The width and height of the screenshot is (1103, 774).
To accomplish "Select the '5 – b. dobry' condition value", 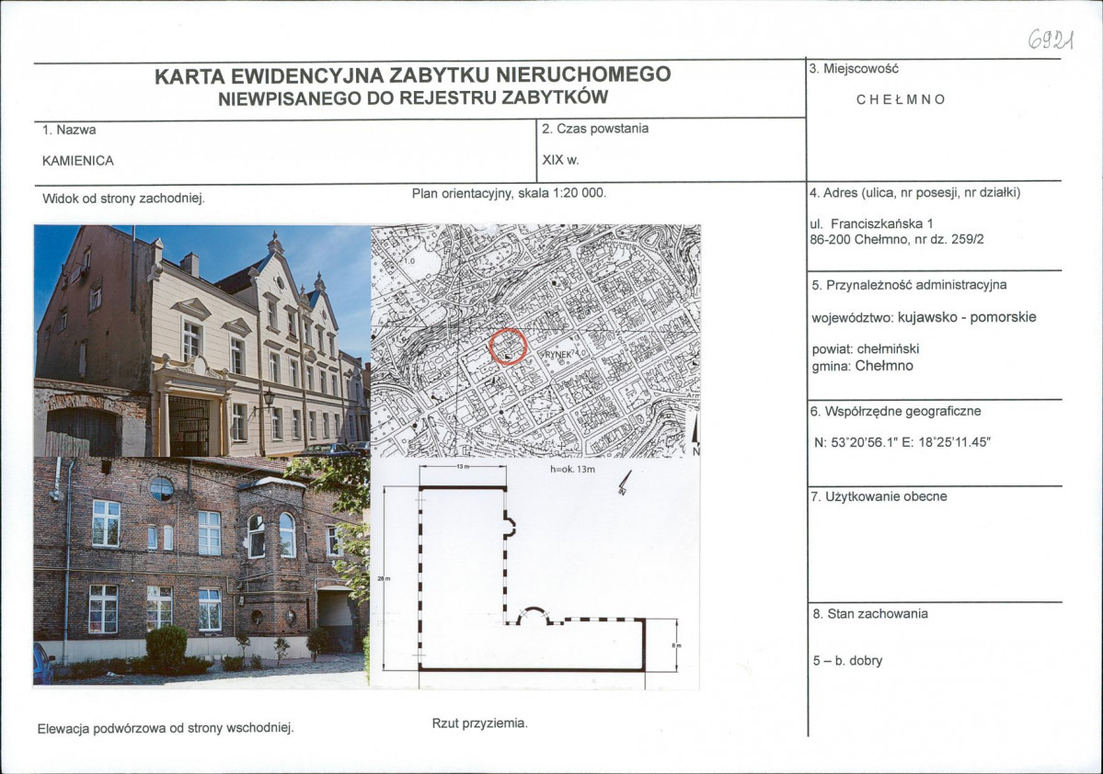I will pos(847,660).
